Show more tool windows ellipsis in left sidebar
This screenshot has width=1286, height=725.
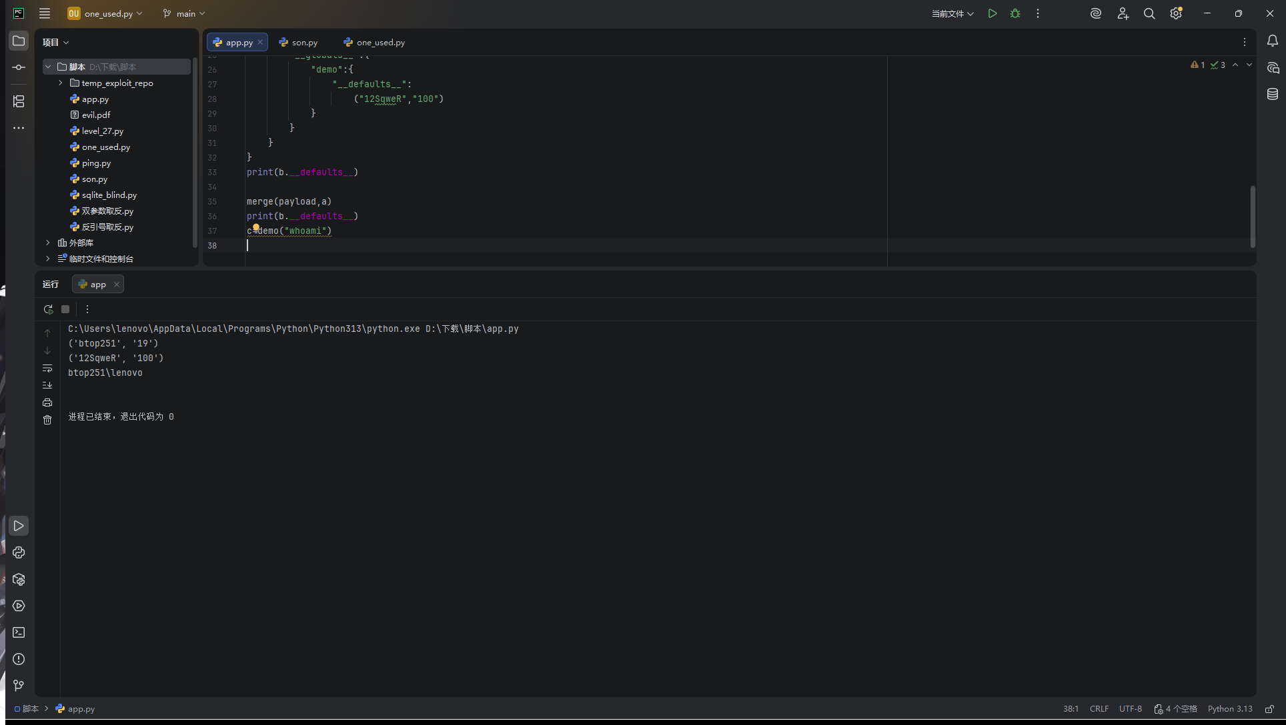tap(19, 128)
